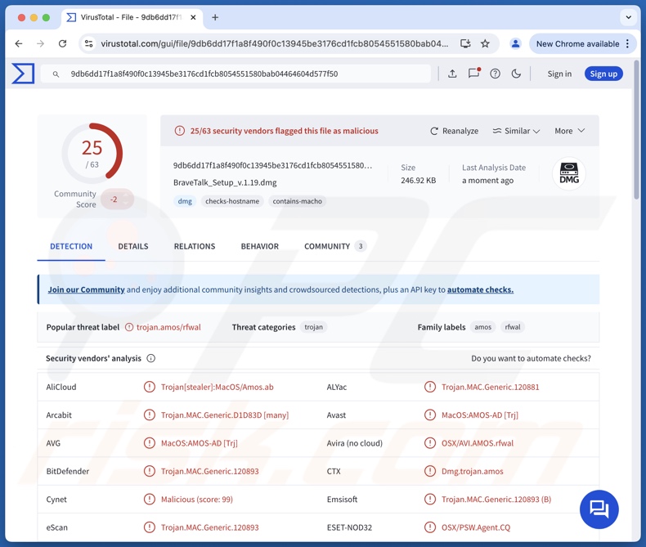Click the browser forward arrow
The image size is (646, 547).
(x=40, y=43)
